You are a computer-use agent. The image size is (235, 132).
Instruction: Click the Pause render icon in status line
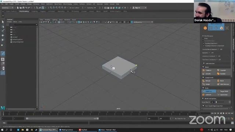125,8
